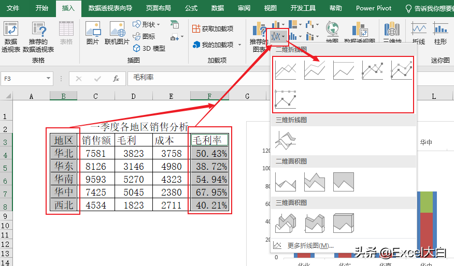Insert a SmartArt graphic
The height and width of the screenshot is (266, 454).
(174, 24)
